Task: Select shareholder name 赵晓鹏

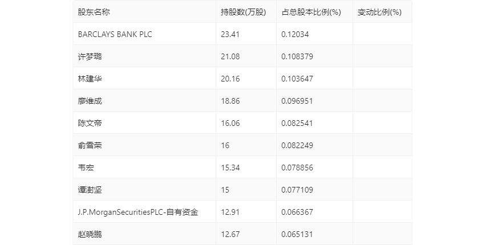Action: click(x=90, y=235)
